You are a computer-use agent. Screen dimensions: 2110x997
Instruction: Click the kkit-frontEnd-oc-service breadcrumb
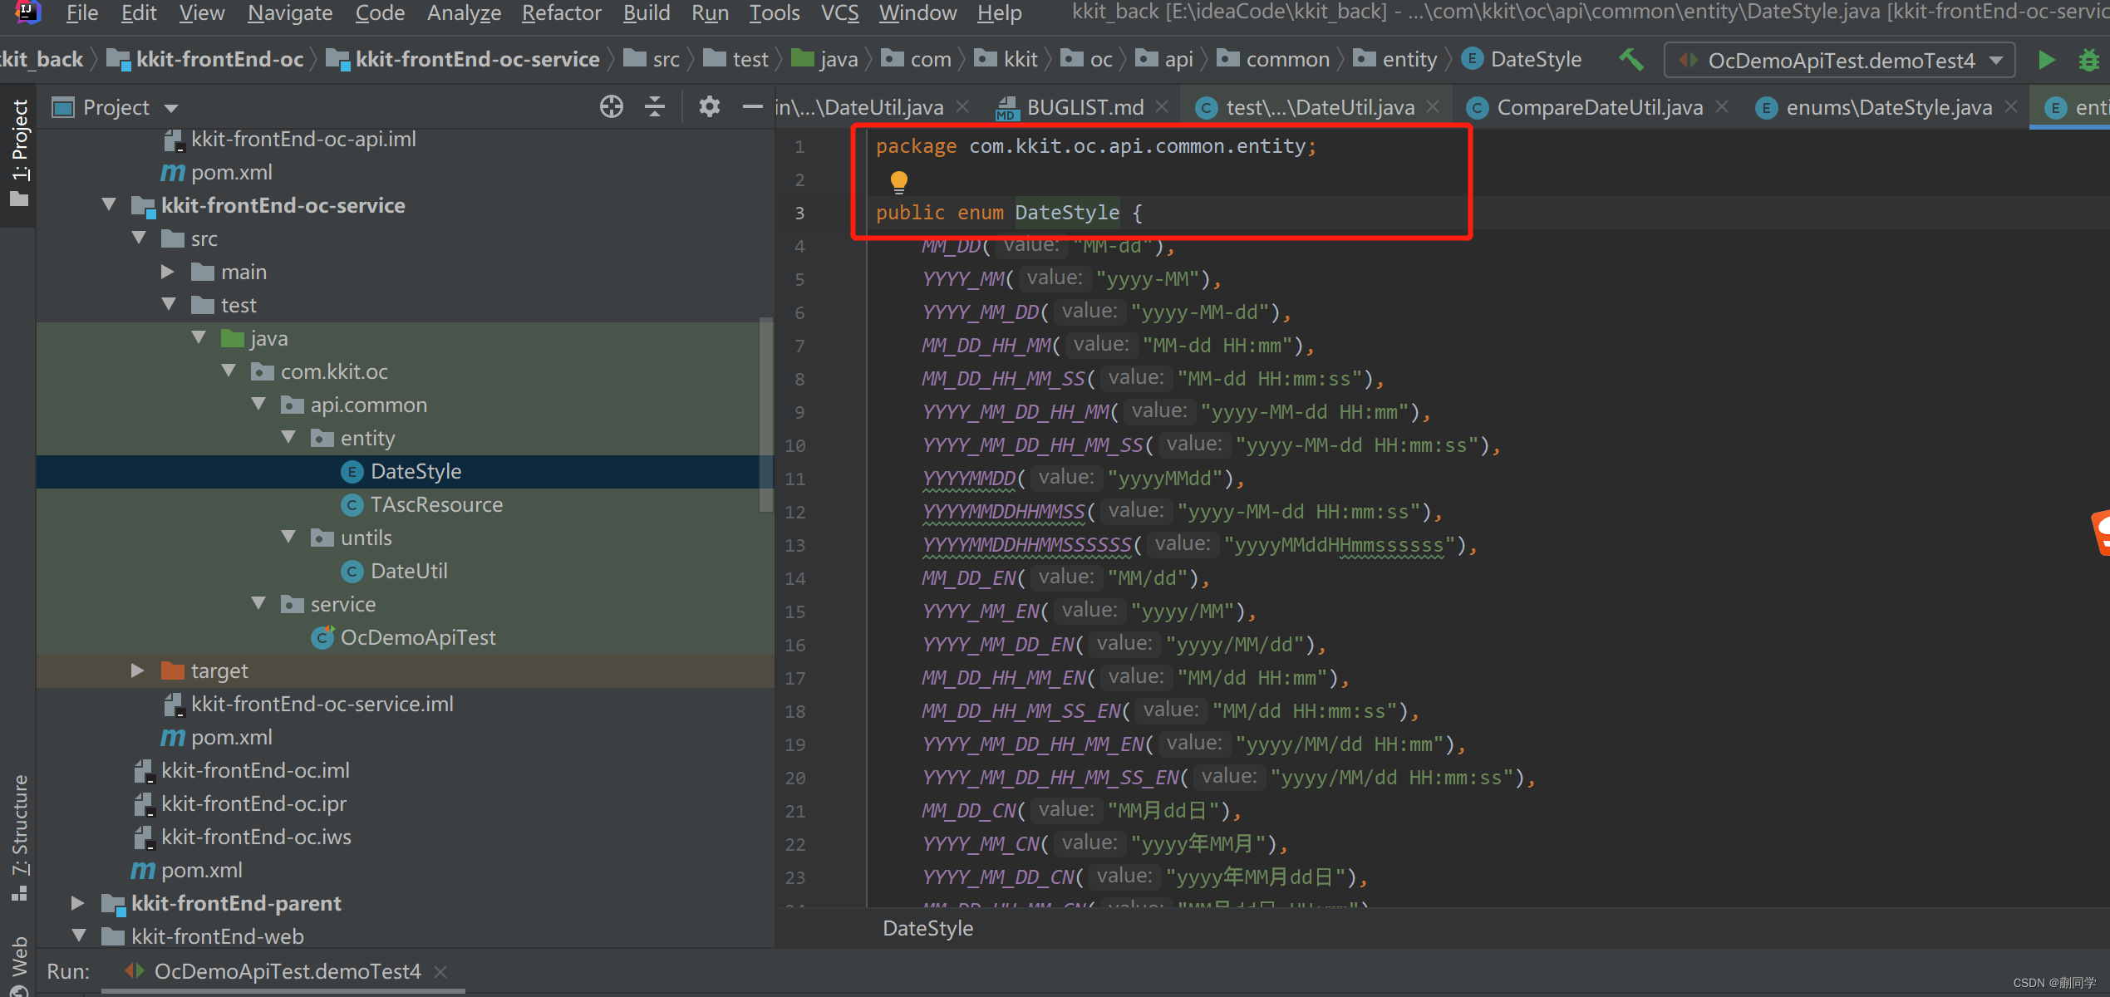pos(477,60)
